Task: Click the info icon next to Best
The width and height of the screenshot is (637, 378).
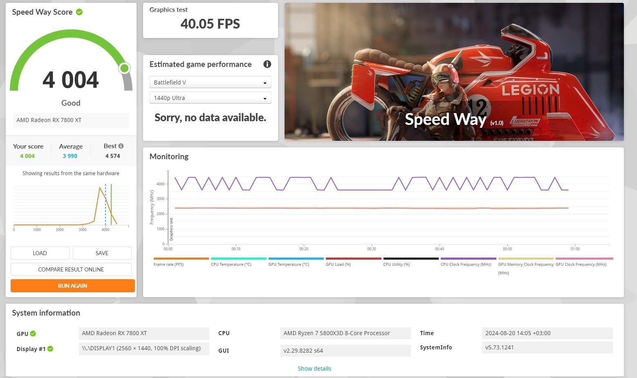Action: click(121, 146)
